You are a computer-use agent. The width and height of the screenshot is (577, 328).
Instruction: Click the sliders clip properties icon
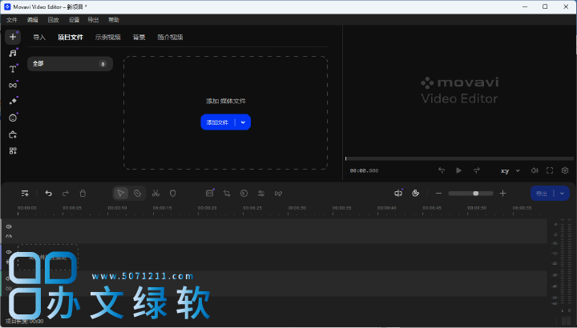pos(261,194)
